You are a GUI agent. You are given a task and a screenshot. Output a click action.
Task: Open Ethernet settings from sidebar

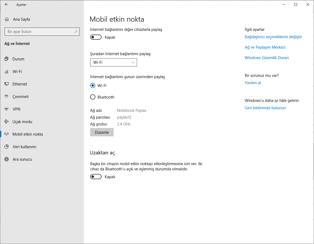(x=6, y=84)
